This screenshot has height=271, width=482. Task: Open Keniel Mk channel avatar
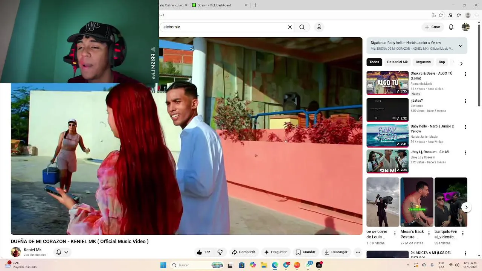[16, 252]
